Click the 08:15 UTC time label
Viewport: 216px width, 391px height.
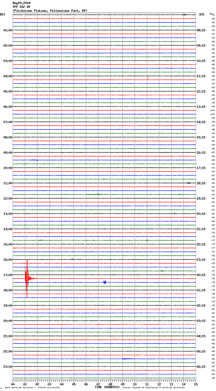(x=201, y=30)
